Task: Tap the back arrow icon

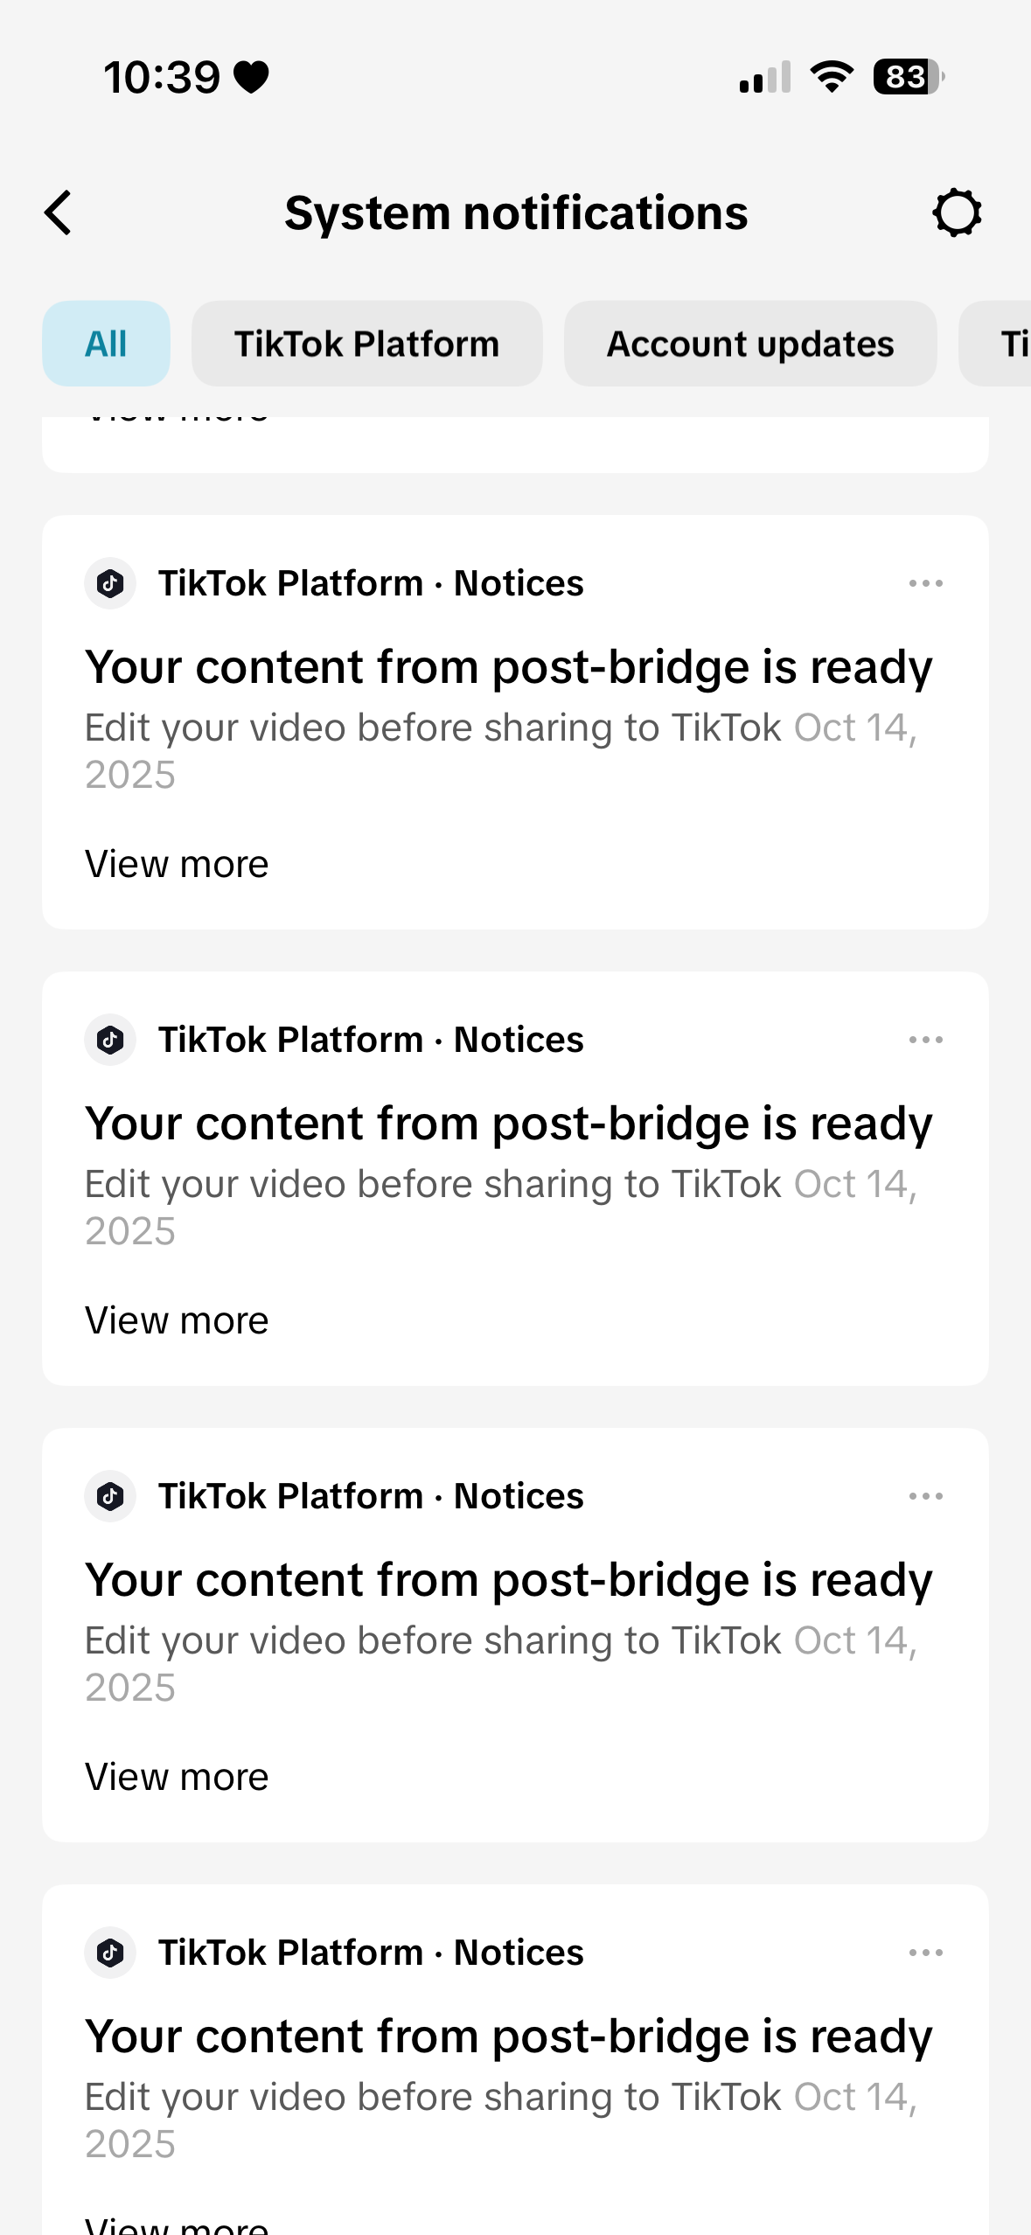Action: coord(59,213)
